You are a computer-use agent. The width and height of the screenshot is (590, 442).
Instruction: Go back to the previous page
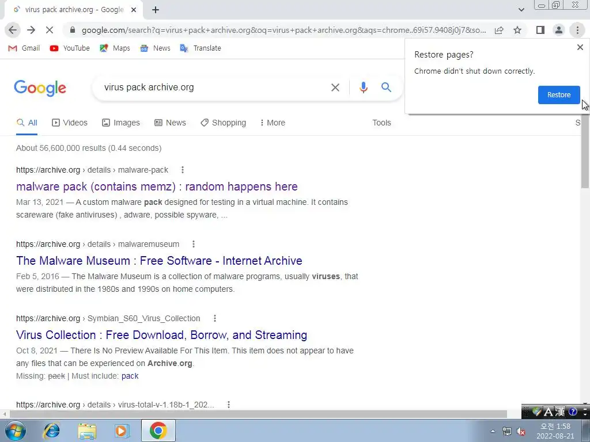pyautogui.click(x=13, y=30)
